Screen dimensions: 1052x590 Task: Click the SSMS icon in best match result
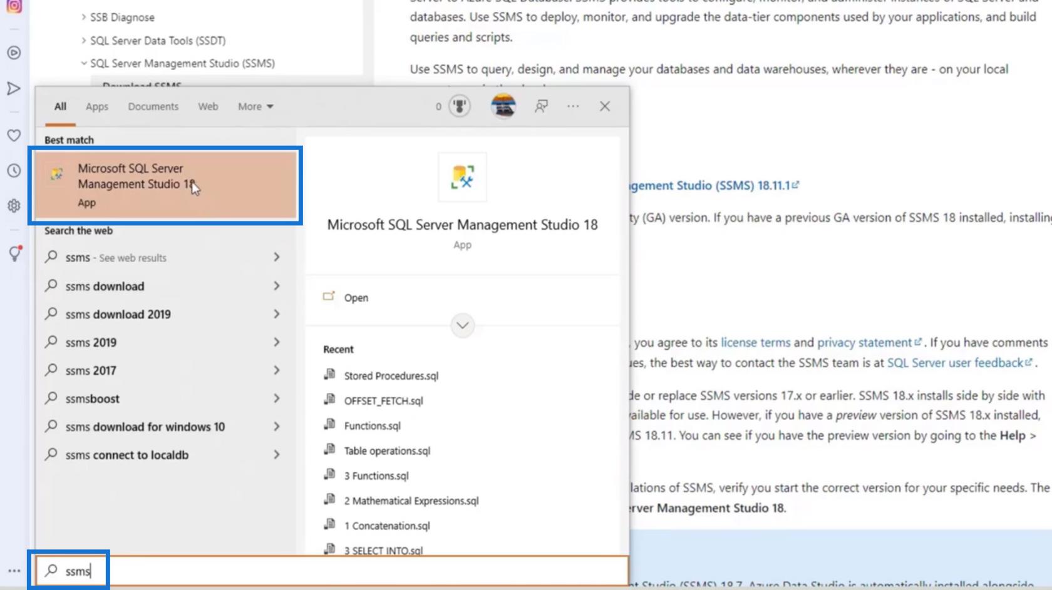(x=57, y=175)
